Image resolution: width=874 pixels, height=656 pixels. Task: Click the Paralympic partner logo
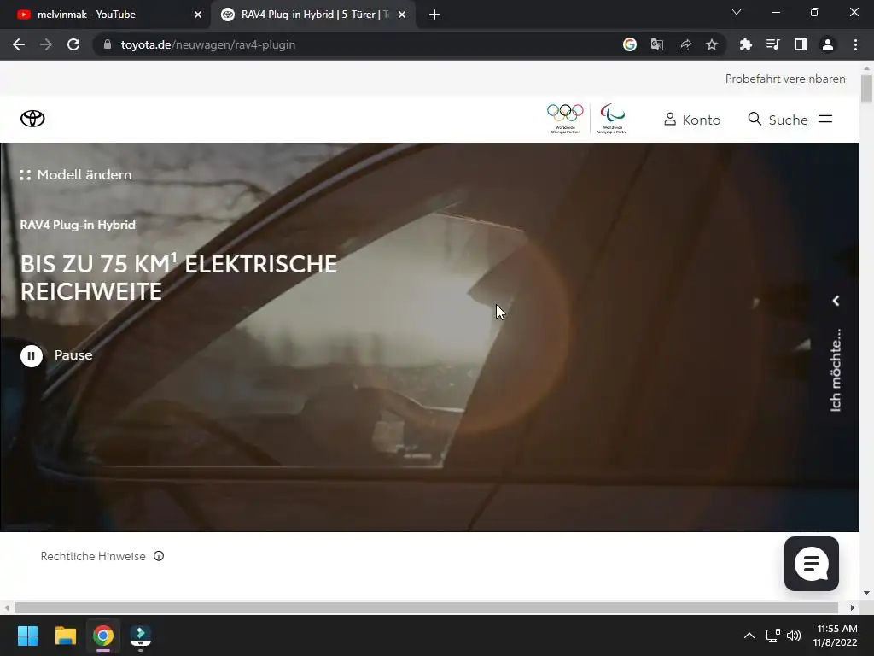point(612,119)
